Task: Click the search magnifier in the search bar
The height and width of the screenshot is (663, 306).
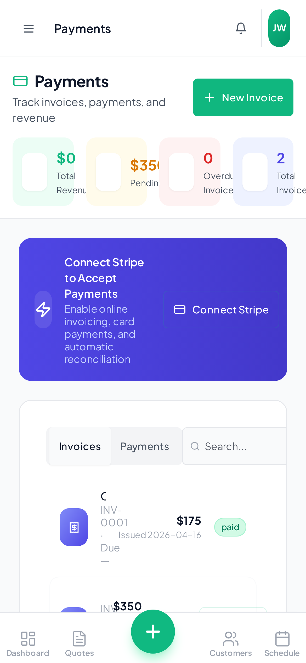Action: pos(195,446)
